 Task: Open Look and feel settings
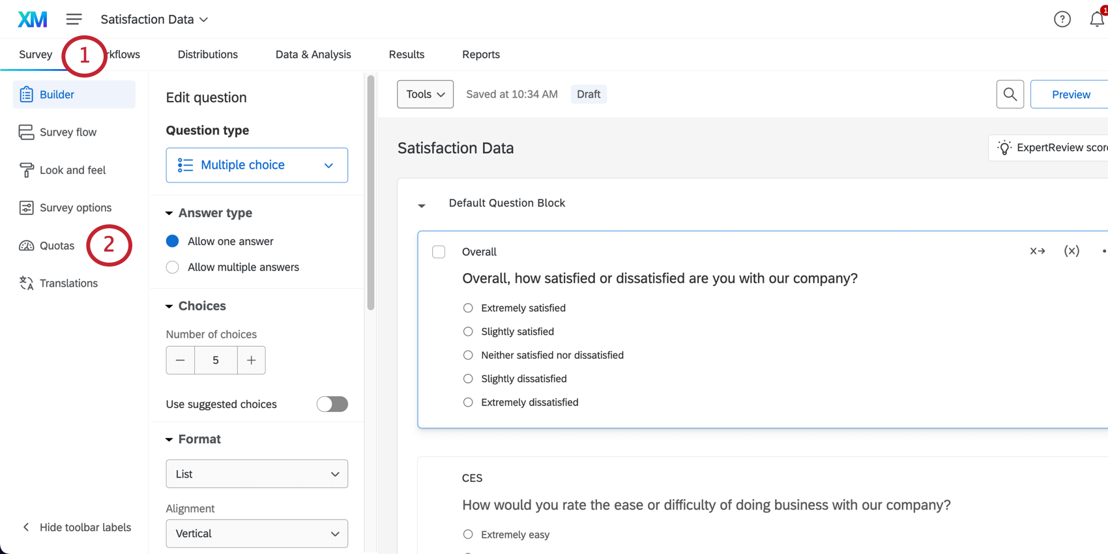tap(72, 170)
